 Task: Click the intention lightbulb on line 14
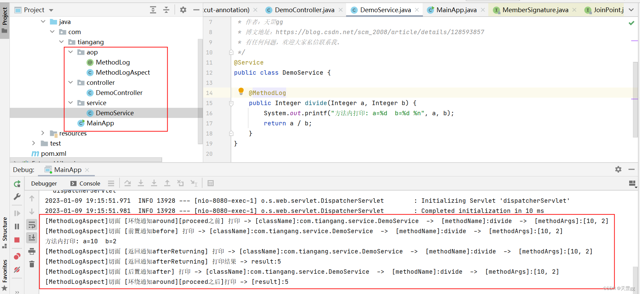click(x=241, y=91)
